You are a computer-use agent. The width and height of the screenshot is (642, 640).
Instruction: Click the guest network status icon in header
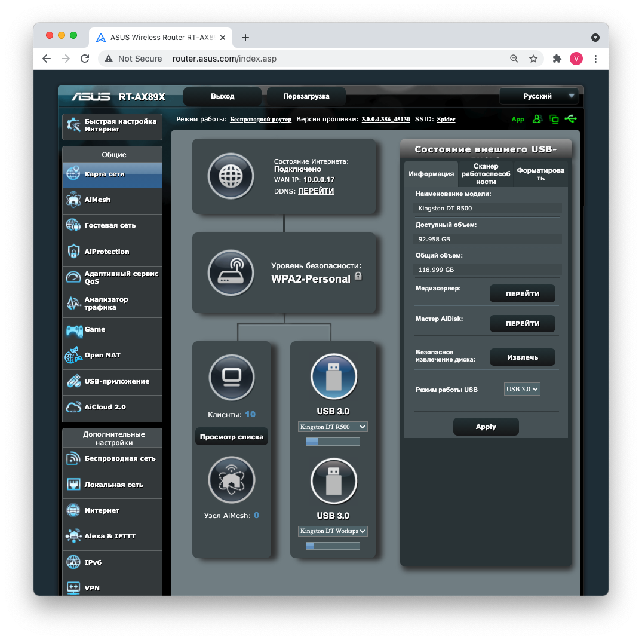point(537,119)
